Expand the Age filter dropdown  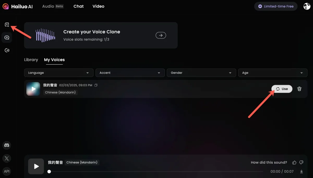(x=273, y=73)
